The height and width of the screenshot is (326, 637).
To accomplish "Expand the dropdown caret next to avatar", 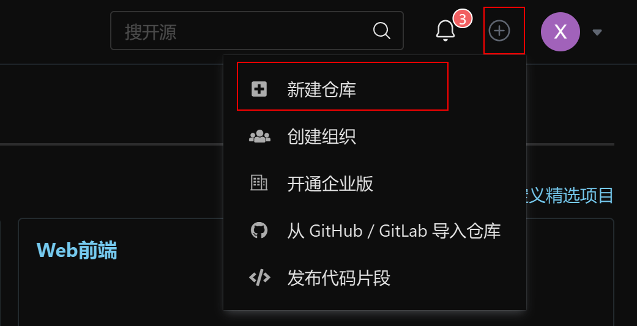I will (597, 32).
